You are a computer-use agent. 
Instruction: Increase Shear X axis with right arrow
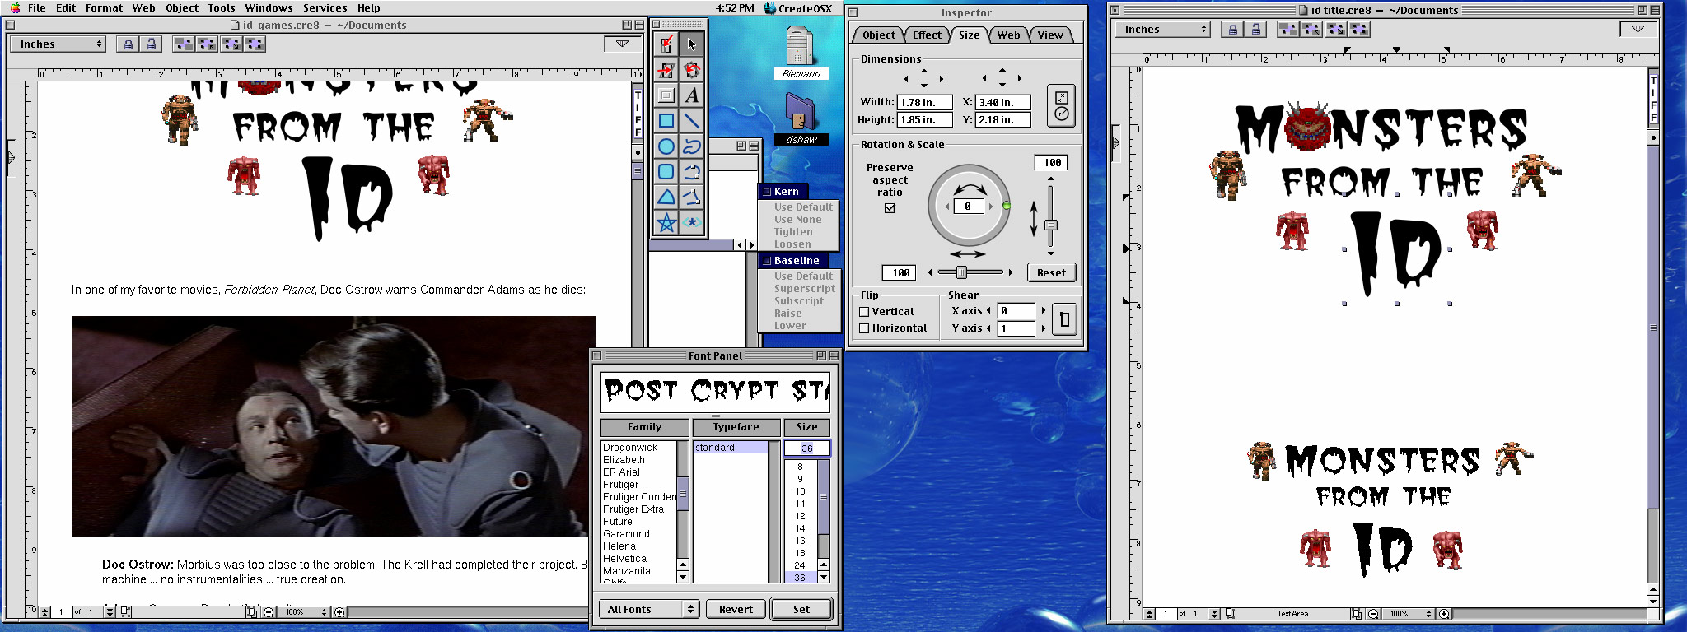tap(1044, 310)
